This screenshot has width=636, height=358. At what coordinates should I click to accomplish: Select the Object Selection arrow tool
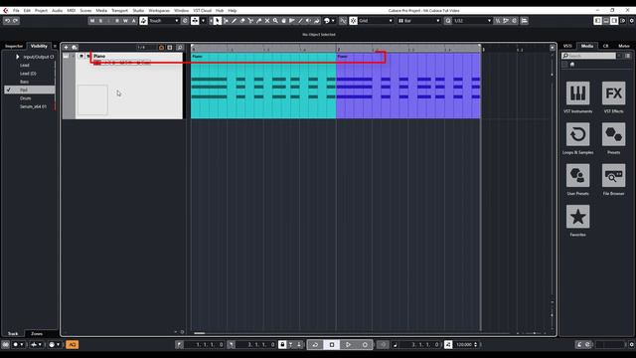[218, 21]
